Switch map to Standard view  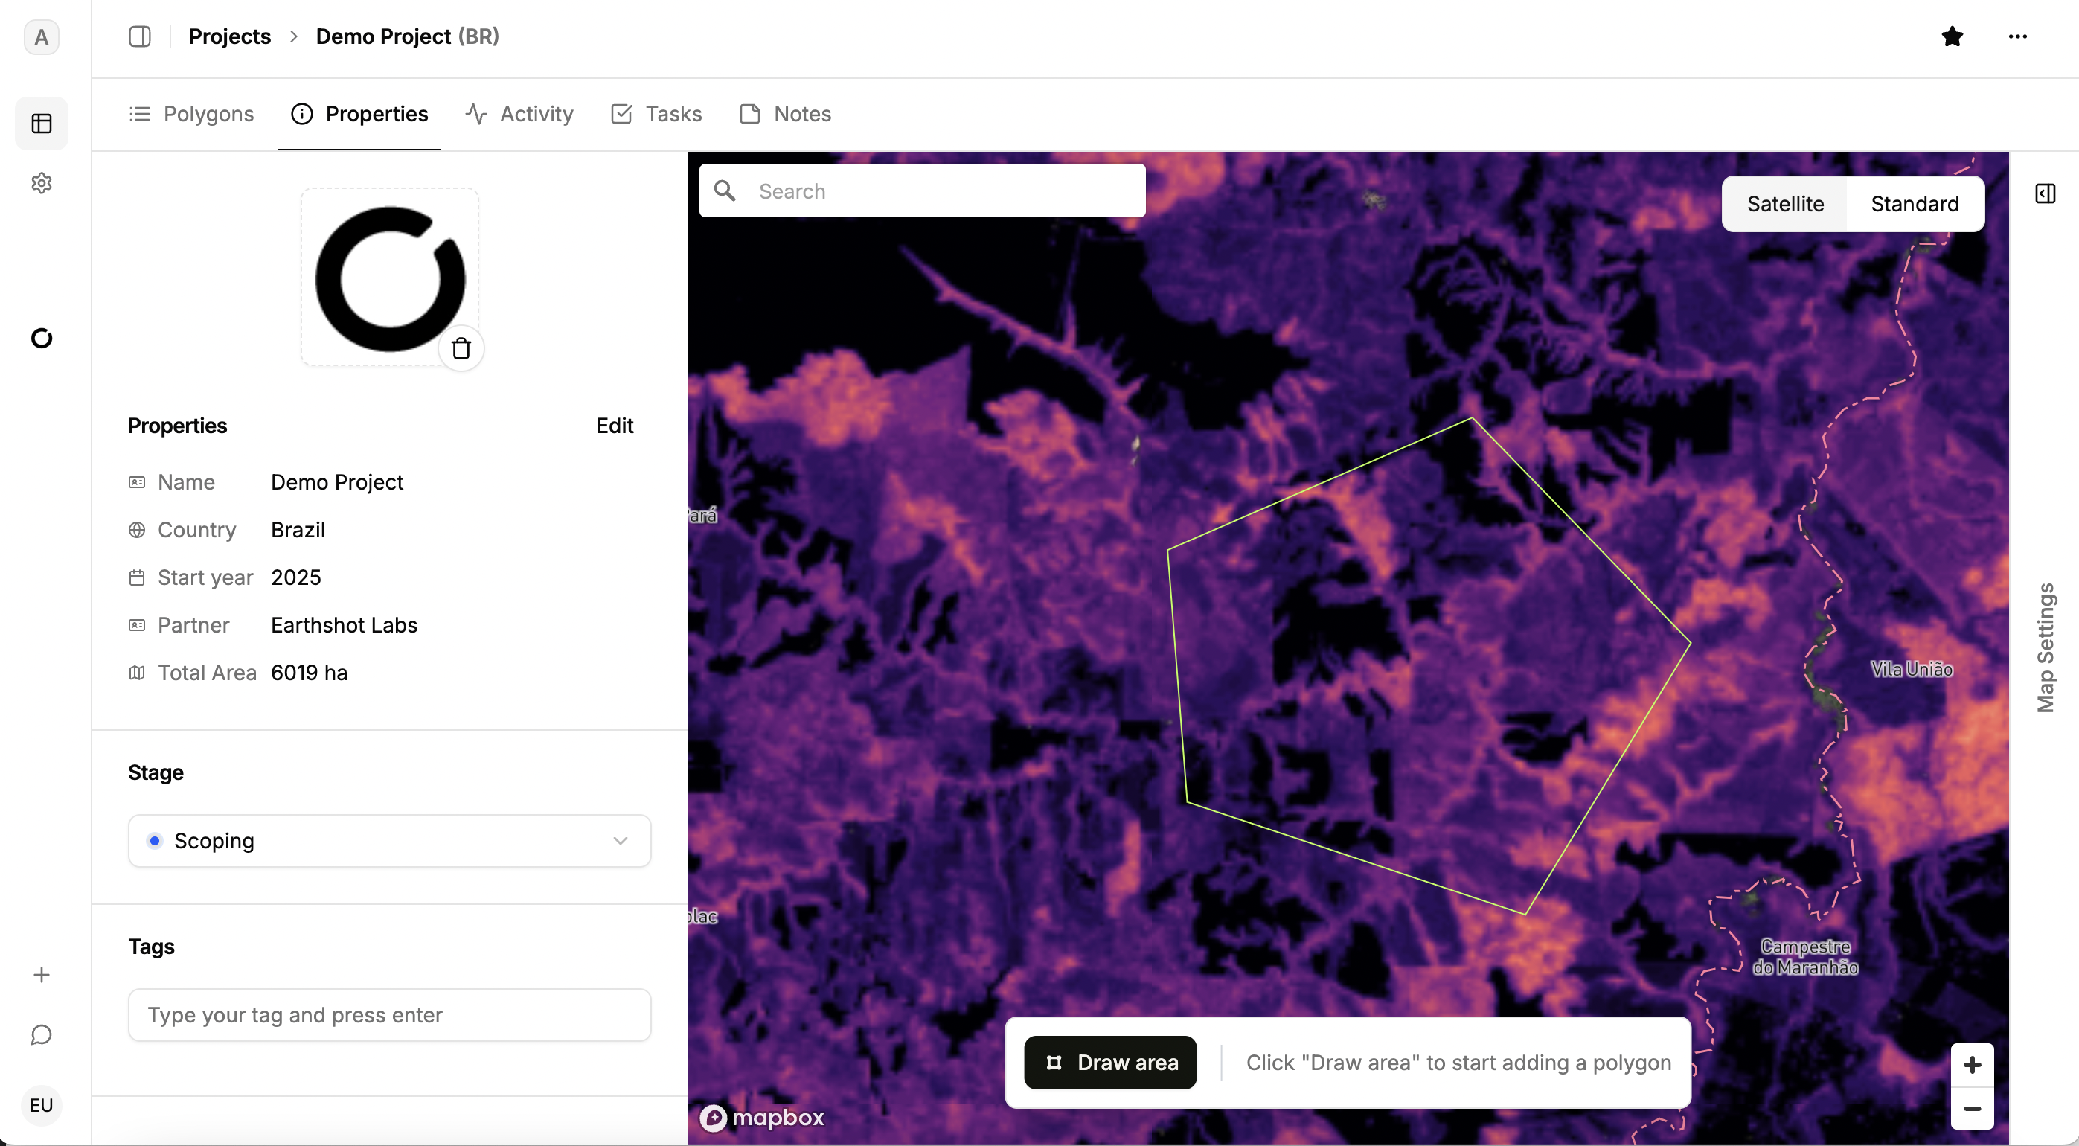pyautogui.click(x=1915, y=204)
